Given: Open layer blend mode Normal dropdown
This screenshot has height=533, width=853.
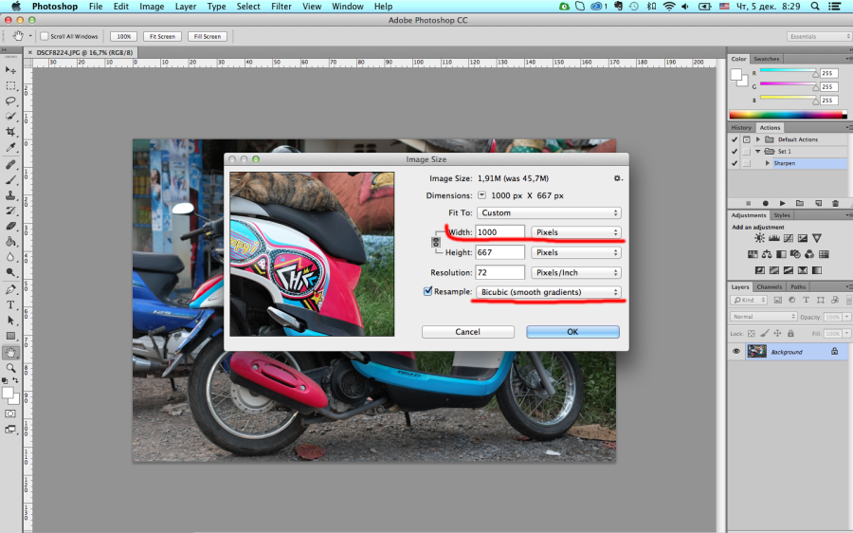Looking at the screenshot, I should tap(762, 317).
